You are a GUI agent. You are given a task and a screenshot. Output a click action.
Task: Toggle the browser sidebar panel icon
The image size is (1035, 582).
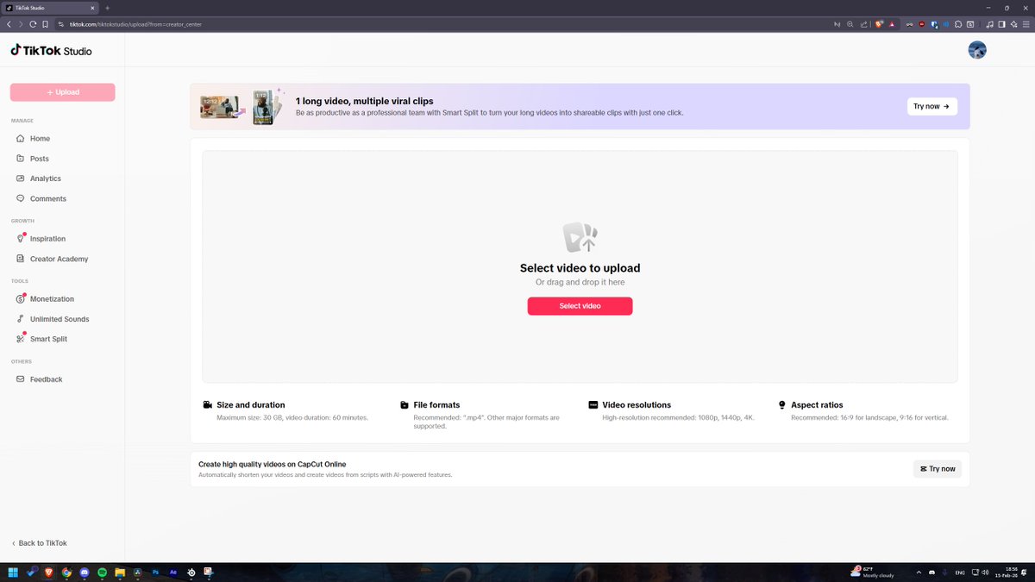click(x=1002, y=24)
